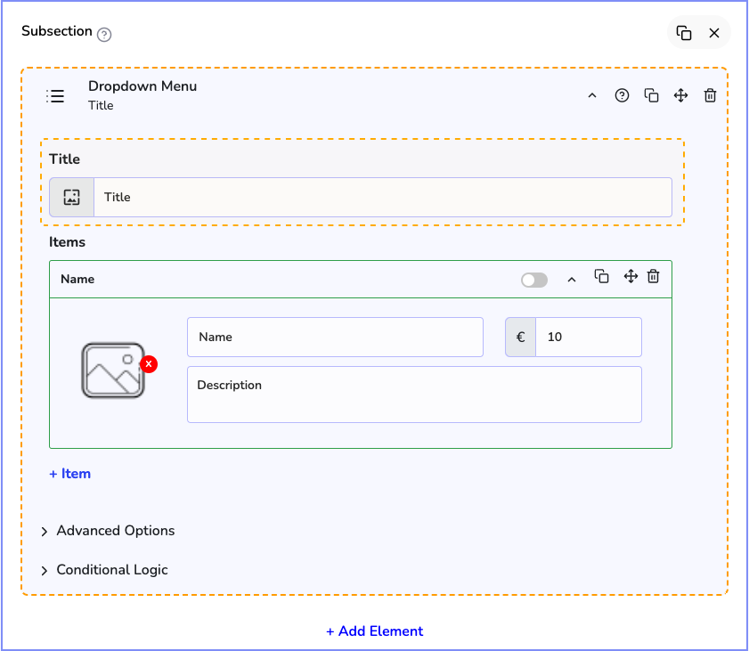The width and height of the screenshot is (749, 651).
Task: Duplicate the Subsection using copy icon
Action: 684,33
